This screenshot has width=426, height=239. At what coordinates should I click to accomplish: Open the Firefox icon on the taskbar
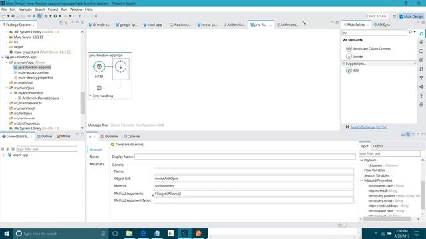pos(198,233)
